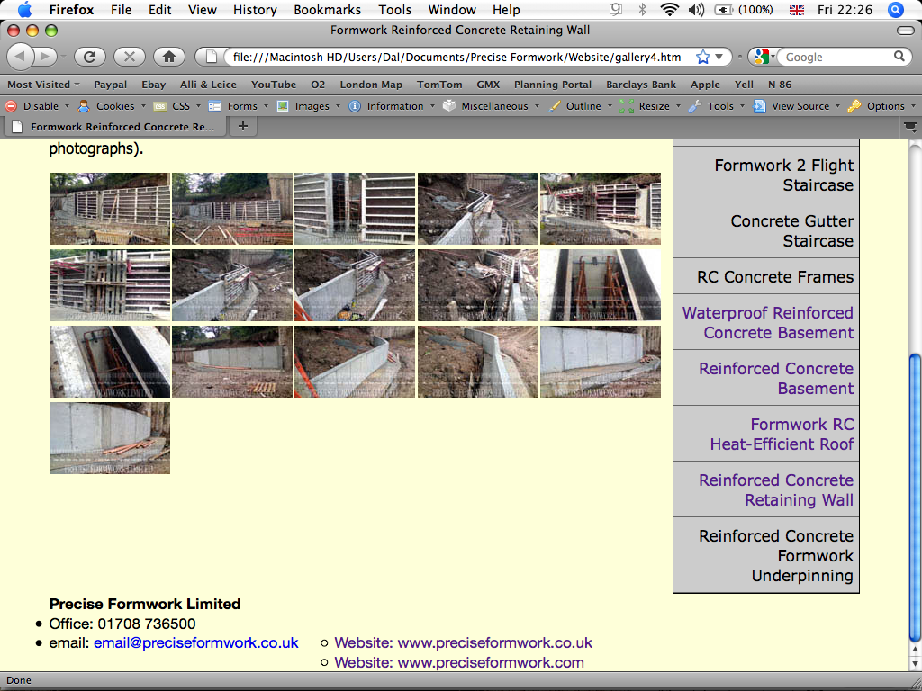Open the Cookies developer toolbar menu

click(x=111, y=106)
